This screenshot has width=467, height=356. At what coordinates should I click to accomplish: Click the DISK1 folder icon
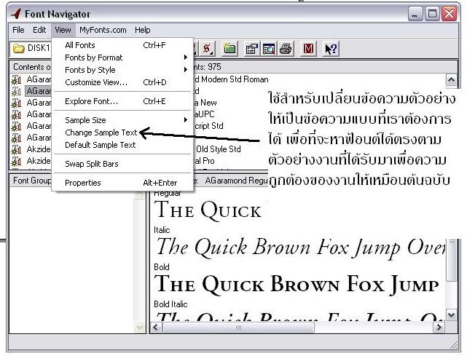(x=18, y=48)
